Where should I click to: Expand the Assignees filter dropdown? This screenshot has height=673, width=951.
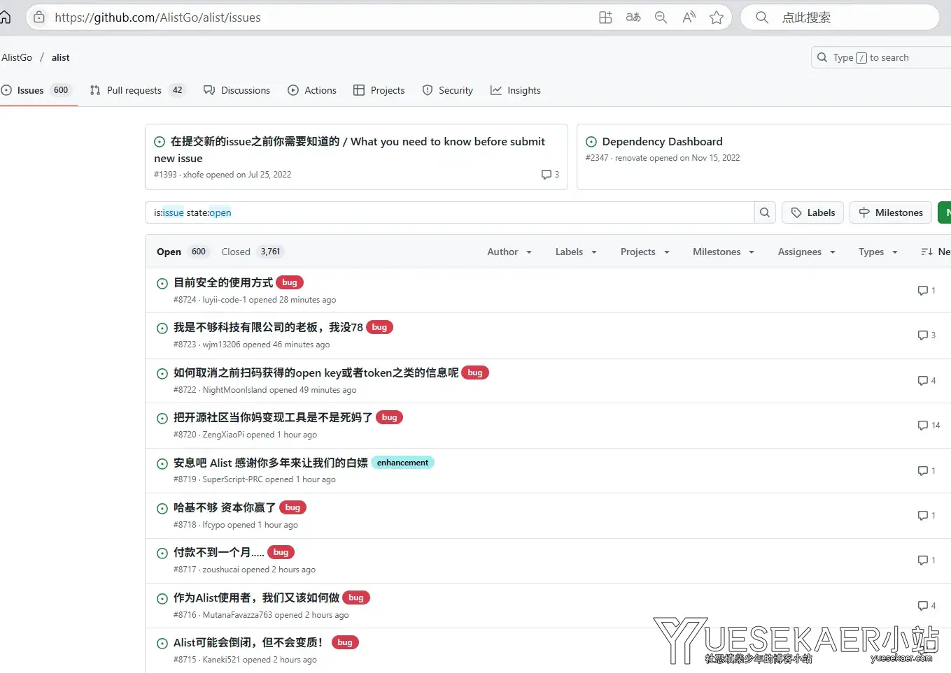(807, 252)
